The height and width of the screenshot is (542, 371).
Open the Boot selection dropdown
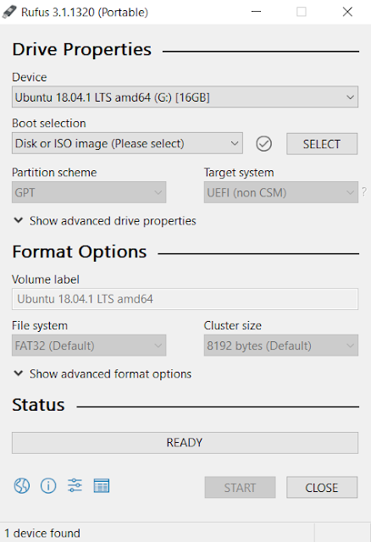tap(127, 143)
